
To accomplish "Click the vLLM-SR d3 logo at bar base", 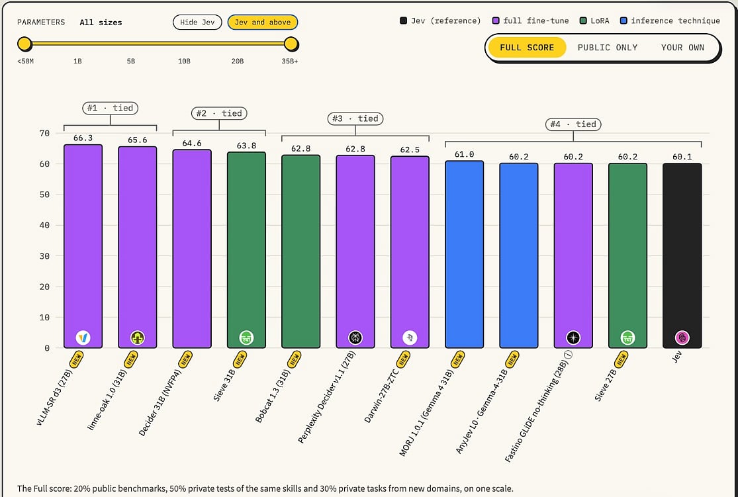I will 83,338.
